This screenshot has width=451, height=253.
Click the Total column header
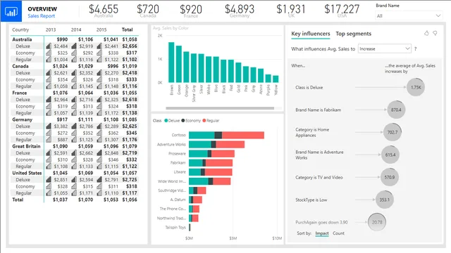[x=127, y=30]
